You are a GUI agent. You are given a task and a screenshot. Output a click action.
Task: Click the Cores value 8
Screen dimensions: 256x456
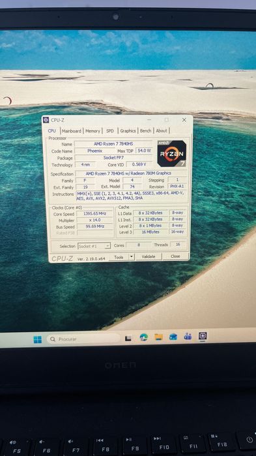tap(139, 245)
